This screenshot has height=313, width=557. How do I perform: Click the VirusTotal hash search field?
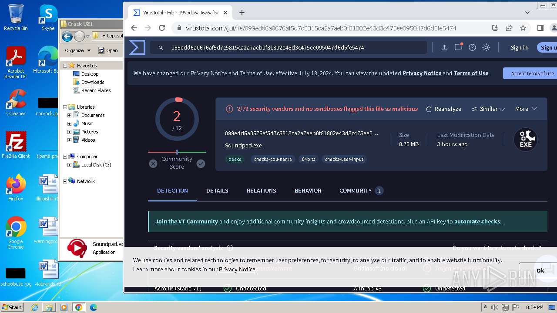click(288, 47)
